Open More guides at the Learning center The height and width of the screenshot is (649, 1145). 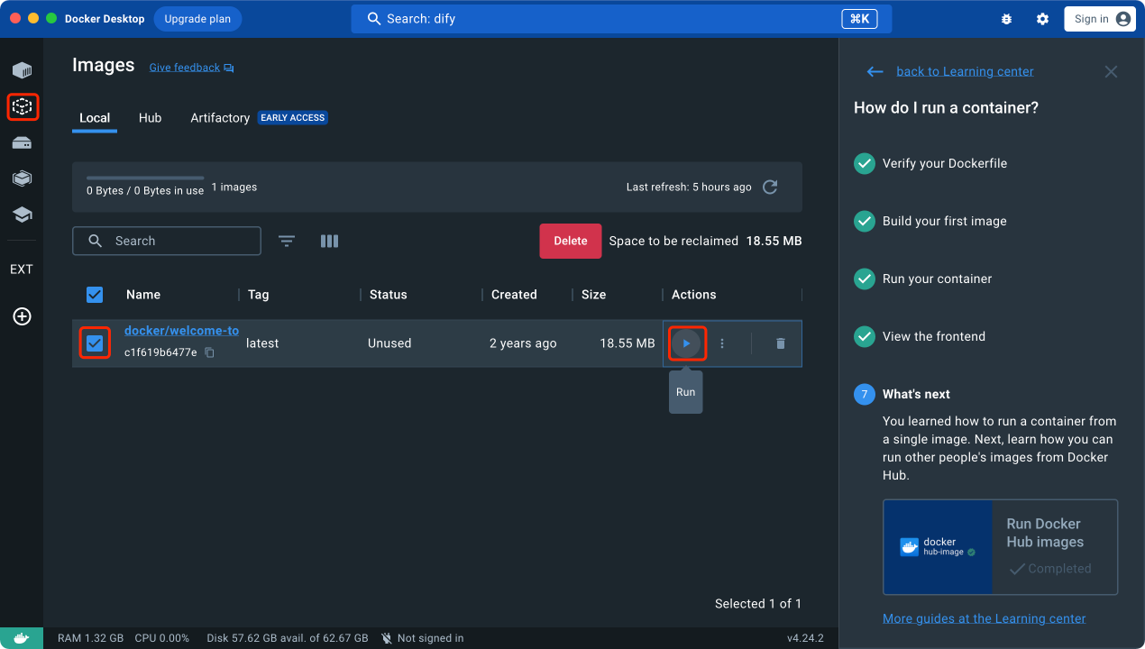click(x=985, y=618)
